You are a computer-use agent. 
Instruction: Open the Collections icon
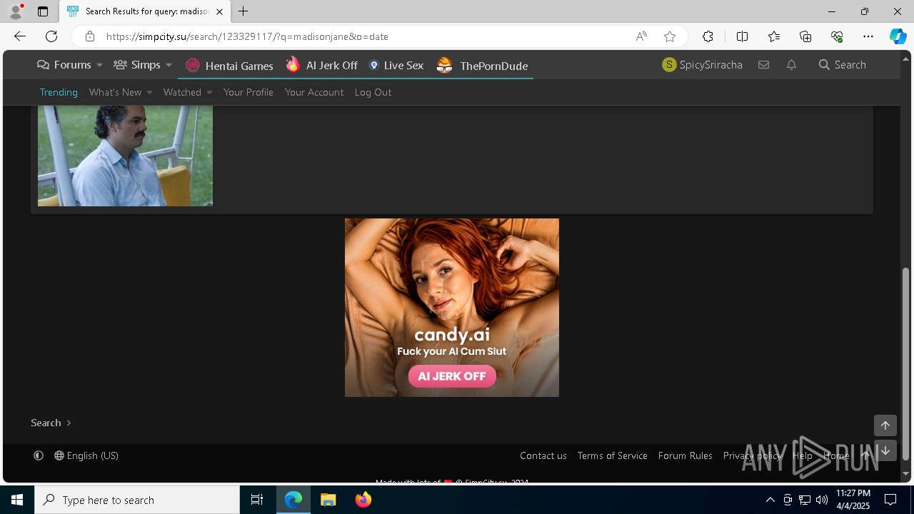point(805,36)
